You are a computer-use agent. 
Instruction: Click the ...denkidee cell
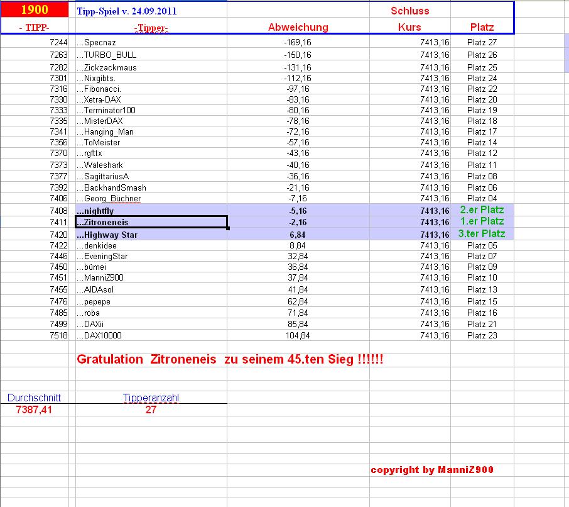tap(151, 246)
